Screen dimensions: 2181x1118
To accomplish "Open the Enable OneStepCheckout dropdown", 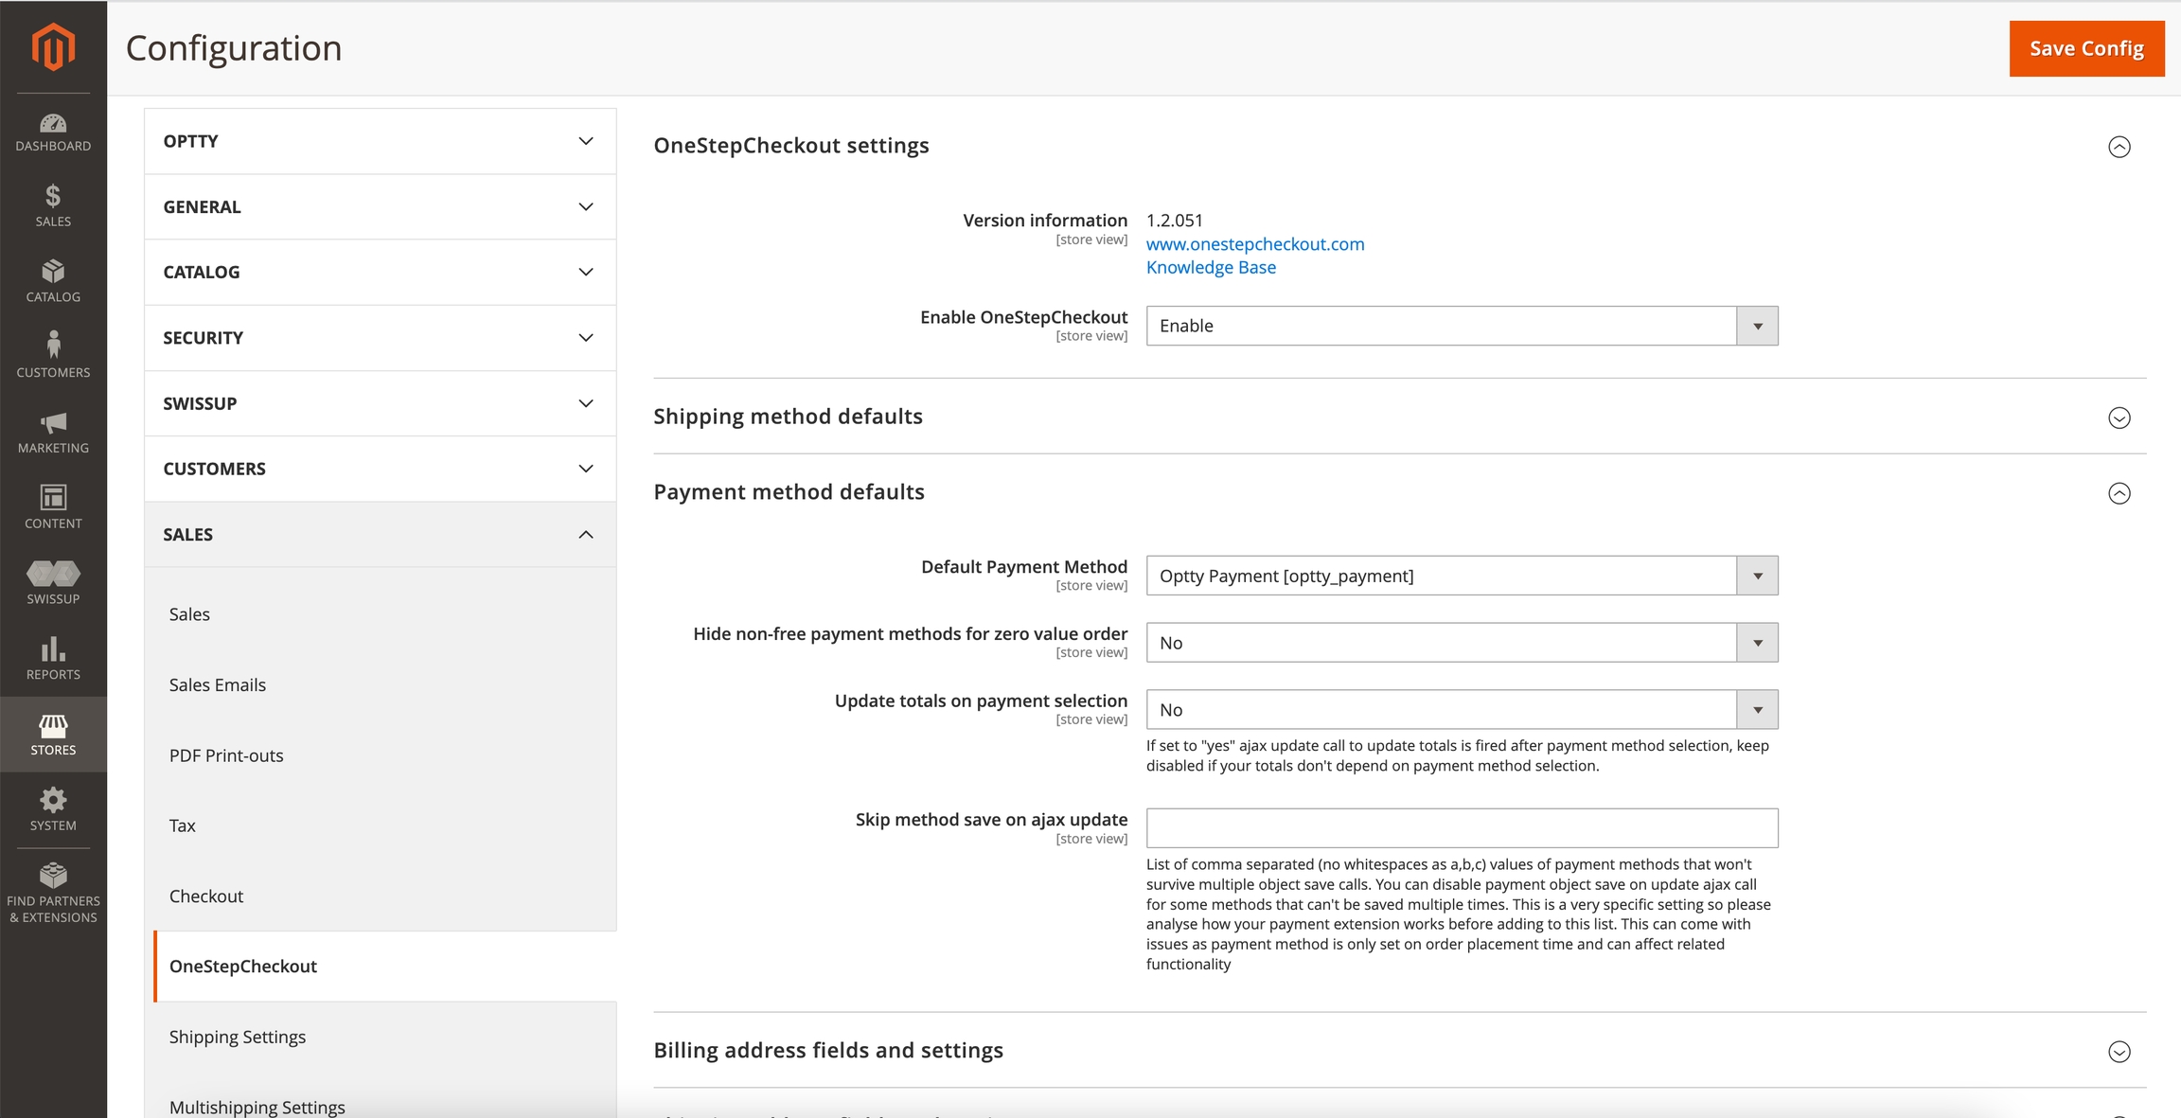I will coord(1462,326).
